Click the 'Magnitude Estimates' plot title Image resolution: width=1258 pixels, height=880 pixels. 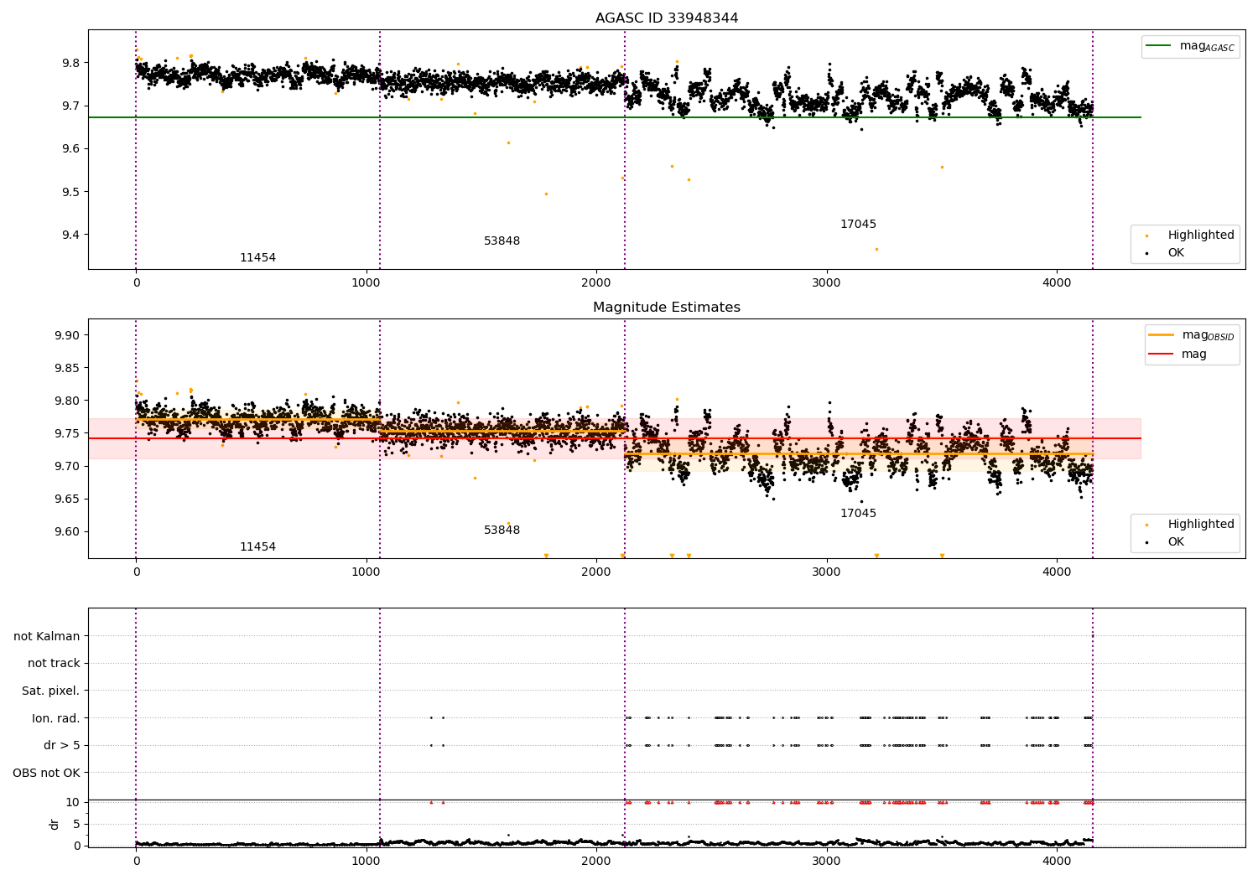[667, 308]
